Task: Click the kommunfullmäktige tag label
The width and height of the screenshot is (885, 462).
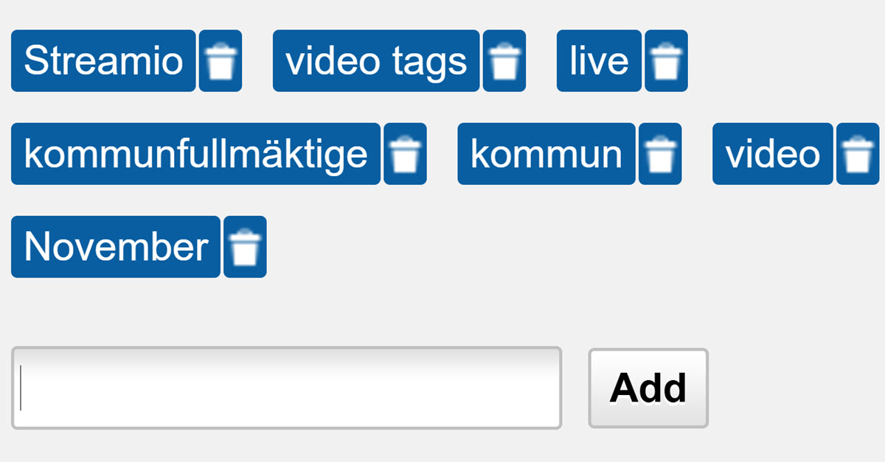Action: click(195, 154)
